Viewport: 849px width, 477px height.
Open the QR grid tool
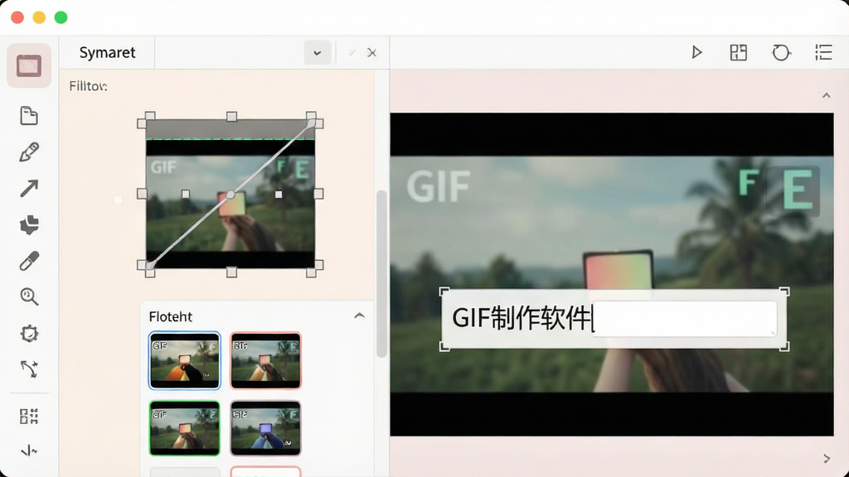click(29, 416)
